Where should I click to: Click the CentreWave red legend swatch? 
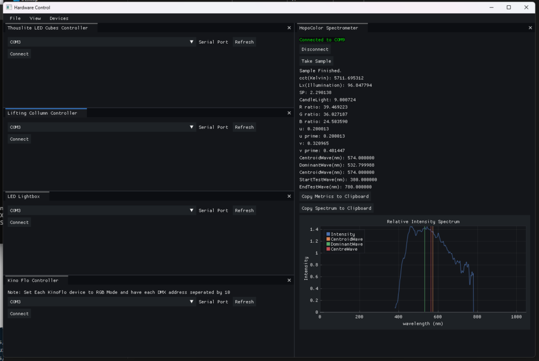click(328, 249)
